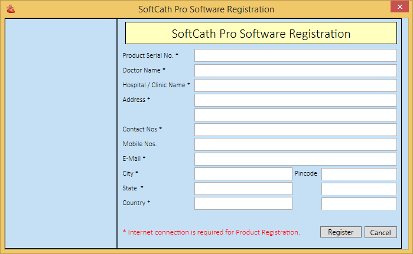Viewport: 413px width, 254px height.
Task: Click the red Internet connection required notice
Action: tap(211, 232)
